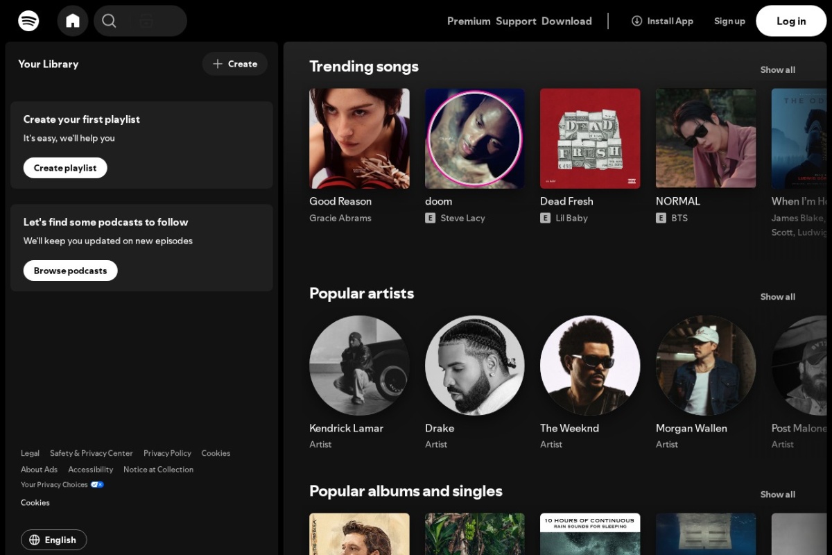The width and height of the screenshot is (832, 555).
Task: Click the Lil Baby artist link
Action: point(571,218)
